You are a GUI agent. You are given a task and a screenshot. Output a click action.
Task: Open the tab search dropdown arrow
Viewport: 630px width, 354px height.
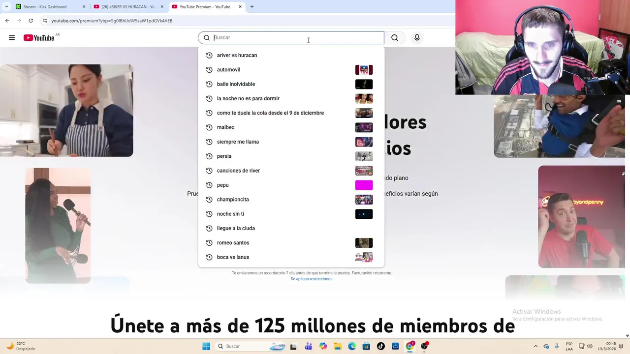click(6, 7)
